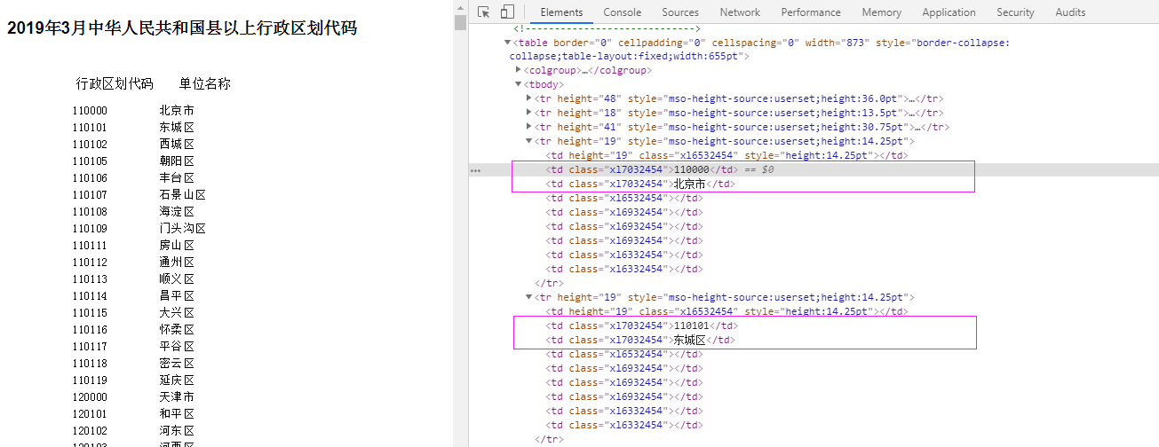
Task: Go to the Memory tab
Action: point(881,12)
